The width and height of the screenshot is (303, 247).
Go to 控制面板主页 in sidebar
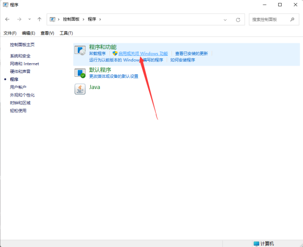click(x=22, y=45)
